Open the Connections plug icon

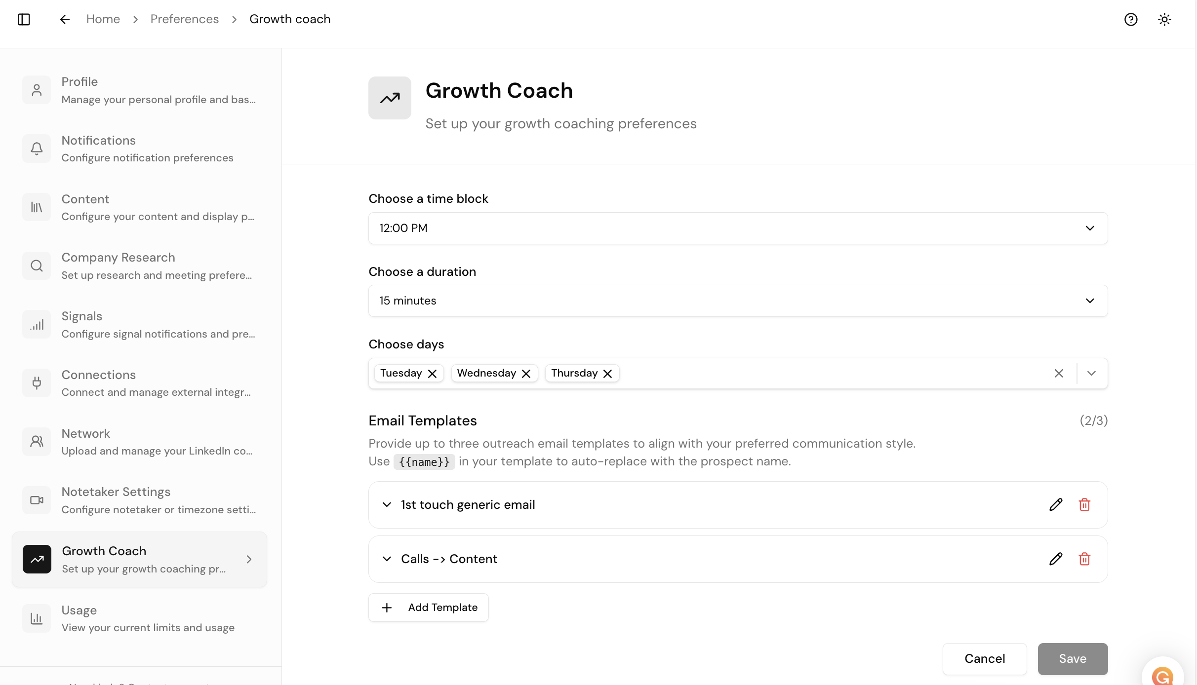(x=36, y=383)
